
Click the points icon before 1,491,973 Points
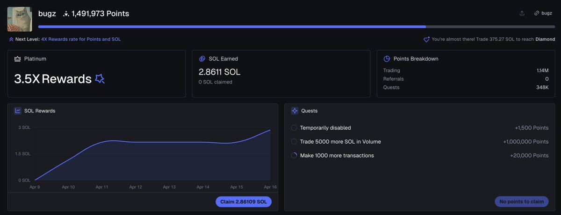[x=66, y=14]
